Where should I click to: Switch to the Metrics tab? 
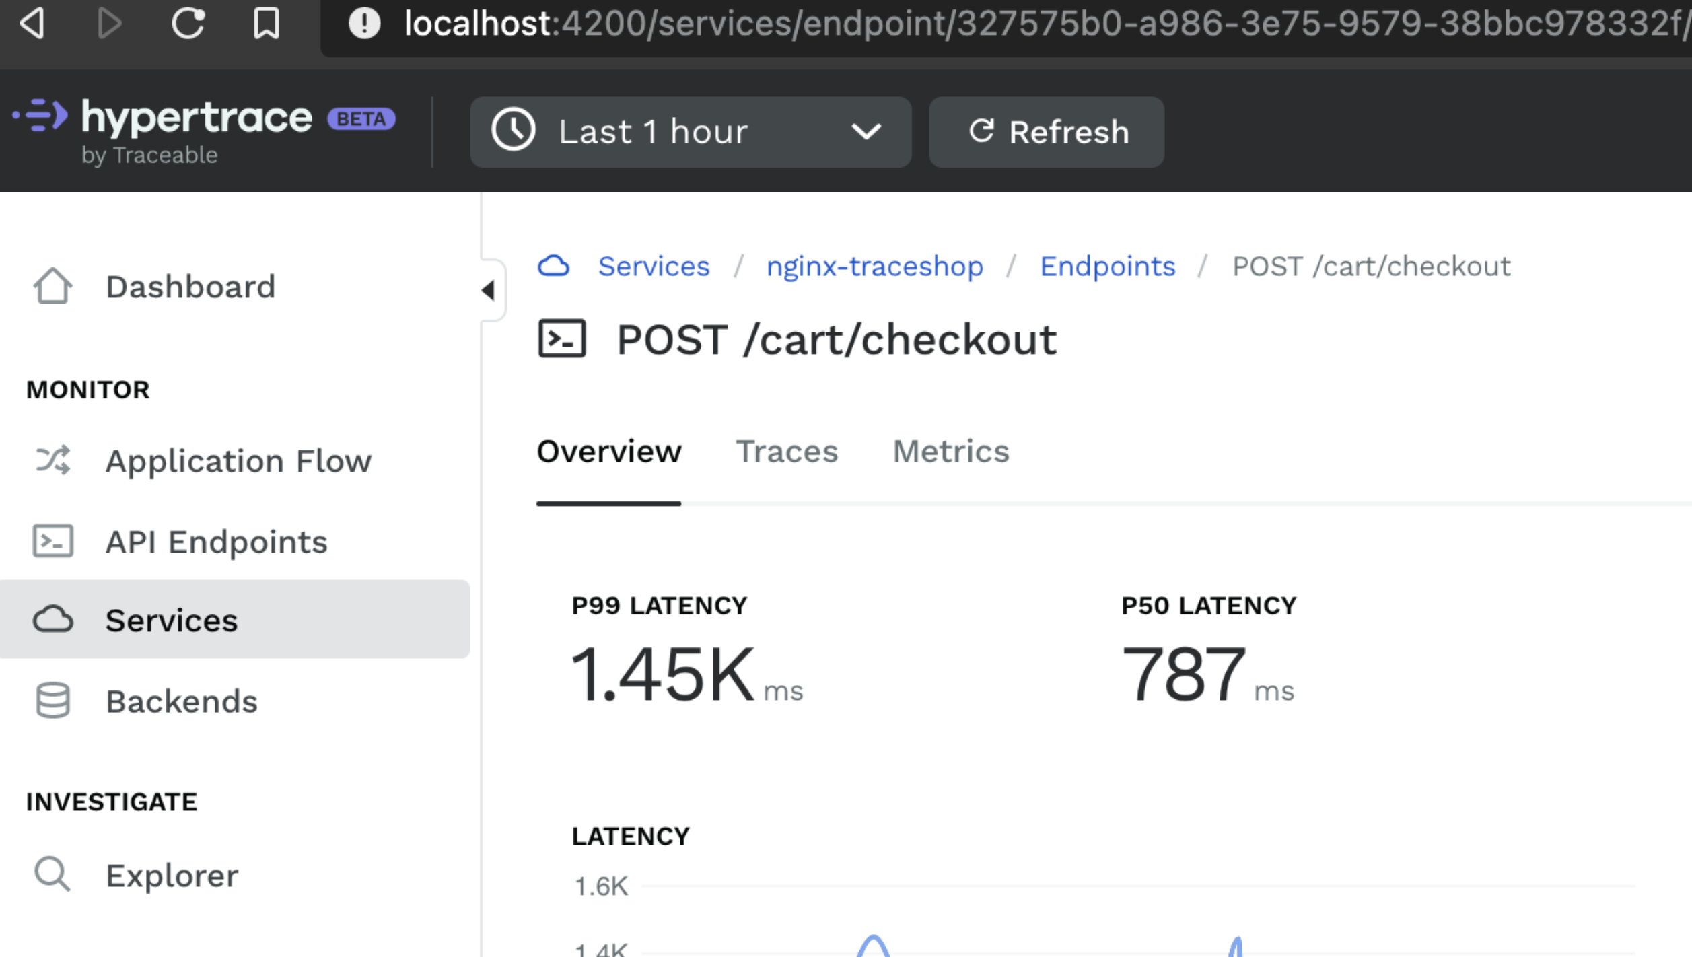pyautogui.click(x=950, y=452)
